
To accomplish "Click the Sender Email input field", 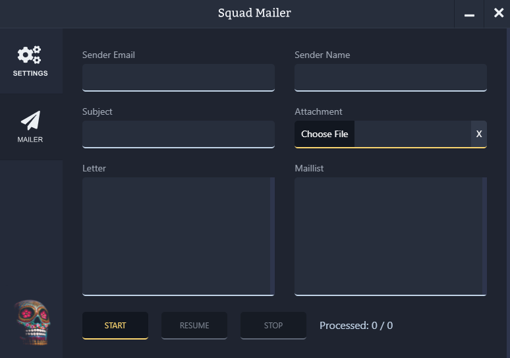I will coord(178,77).
